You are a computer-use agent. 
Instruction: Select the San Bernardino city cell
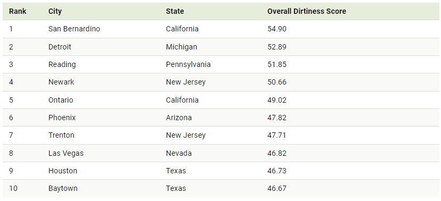74,29
